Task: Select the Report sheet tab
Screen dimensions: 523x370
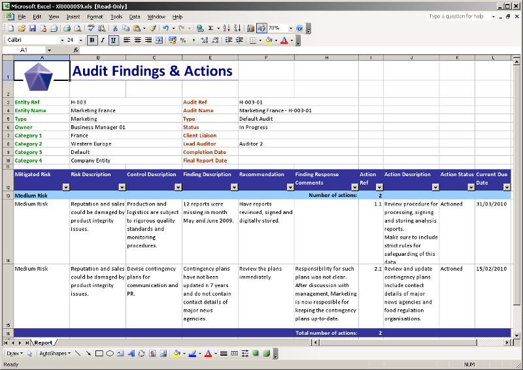Action: click(x=43, y=343)
